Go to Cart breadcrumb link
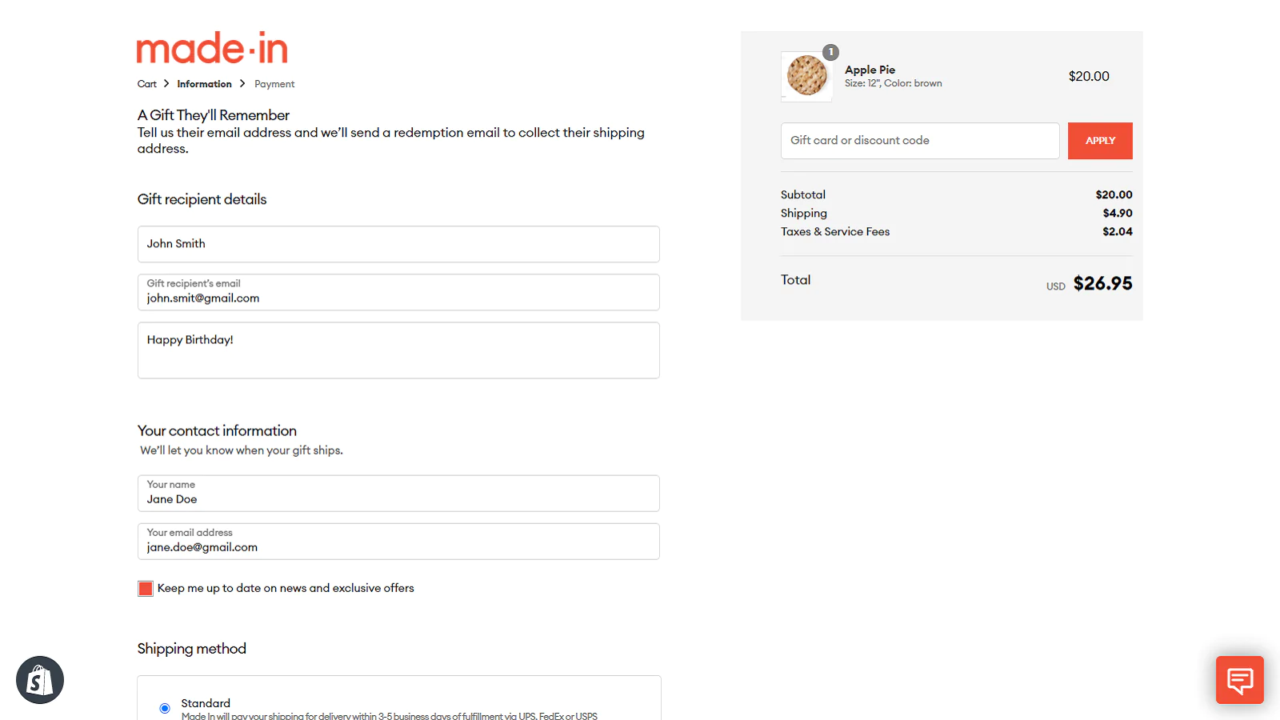Image resolution: width=1280 pixels, height=720 pixels. (x=147, y=84)
